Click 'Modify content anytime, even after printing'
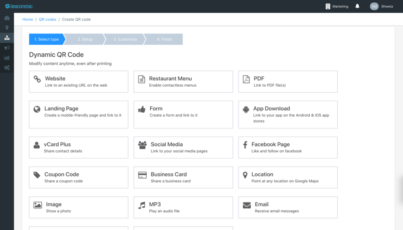Image resolution: width=403 pixels, height=230 pixels. tap(70, 63)
